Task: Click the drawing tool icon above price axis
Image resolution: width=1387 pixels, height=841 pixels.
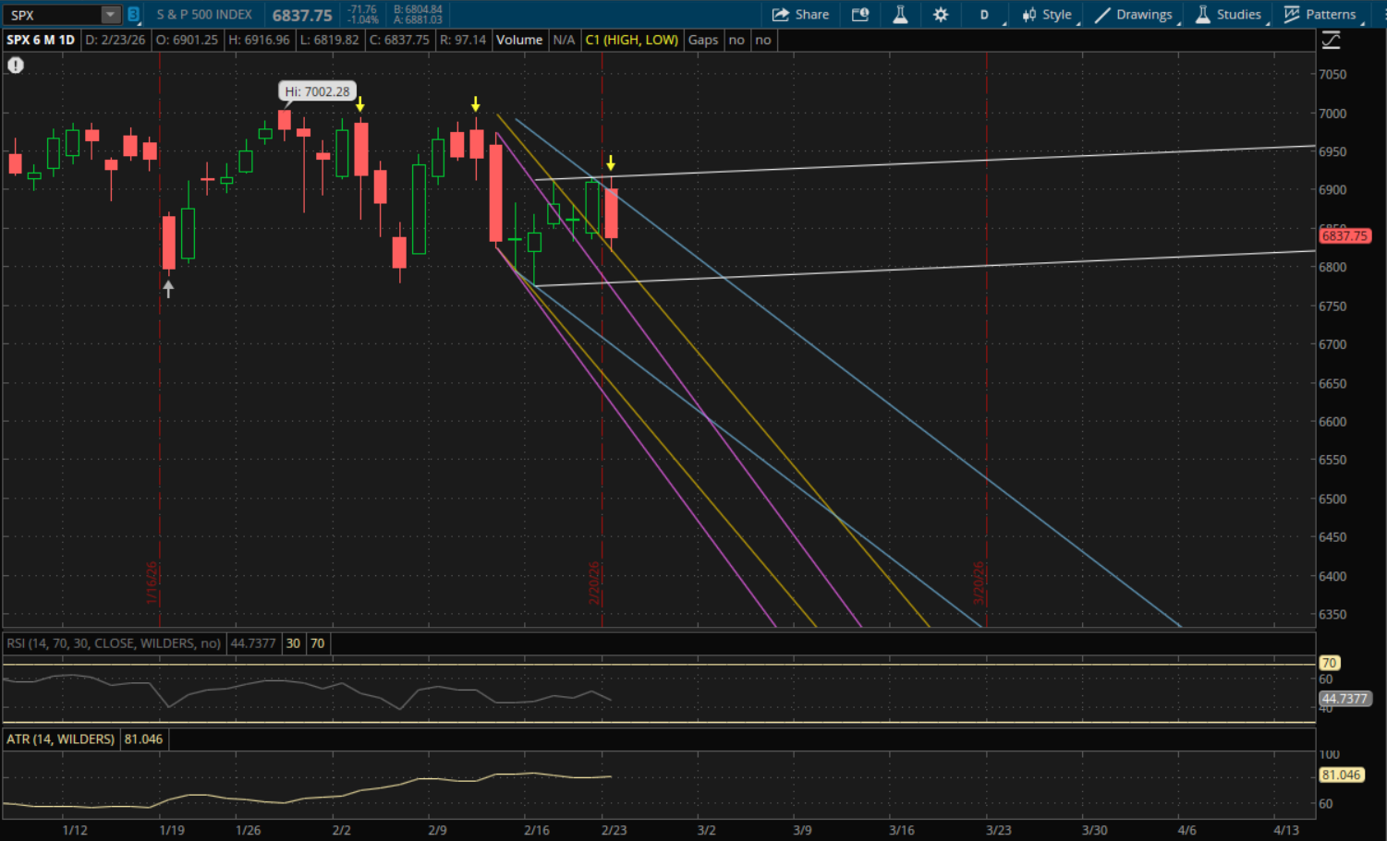Action: point(1331,41)
